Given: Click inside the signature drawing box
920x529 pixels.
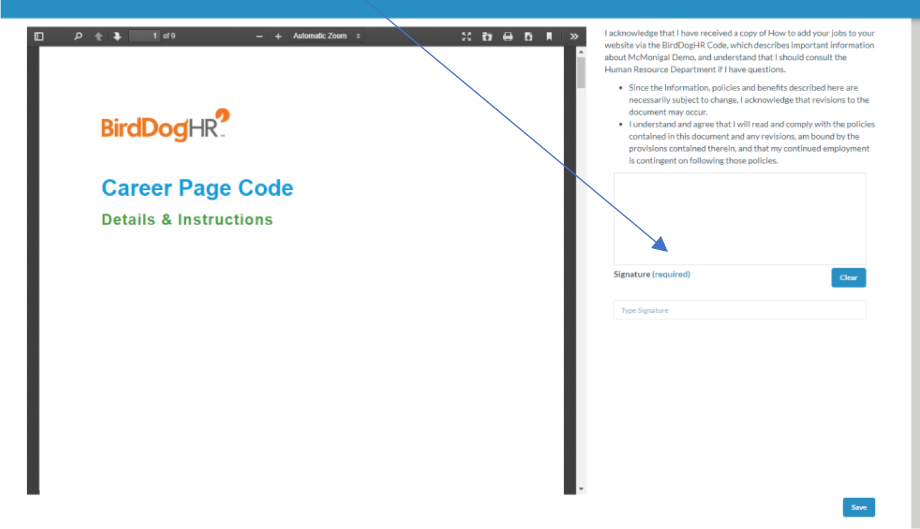Looking at the screenshot, I should (x=739, y=218).
